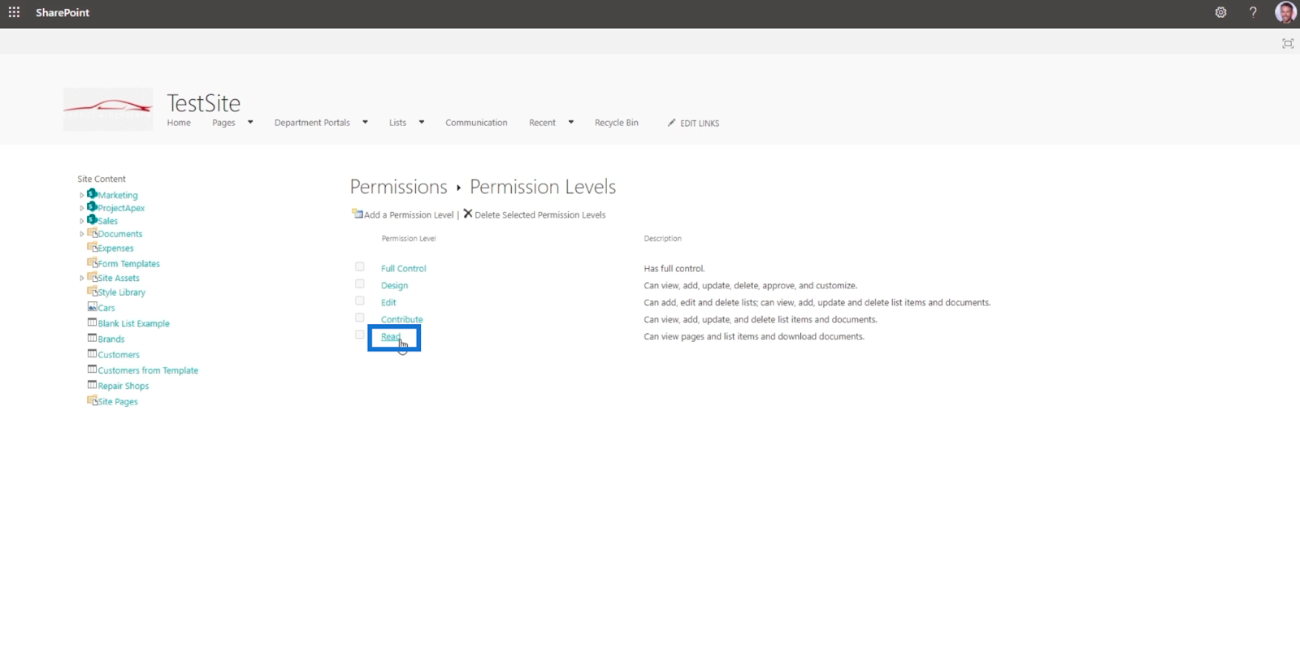Click the Cars picture library icon
Viewport: 1300px width, 649px height.
(92, 306)
